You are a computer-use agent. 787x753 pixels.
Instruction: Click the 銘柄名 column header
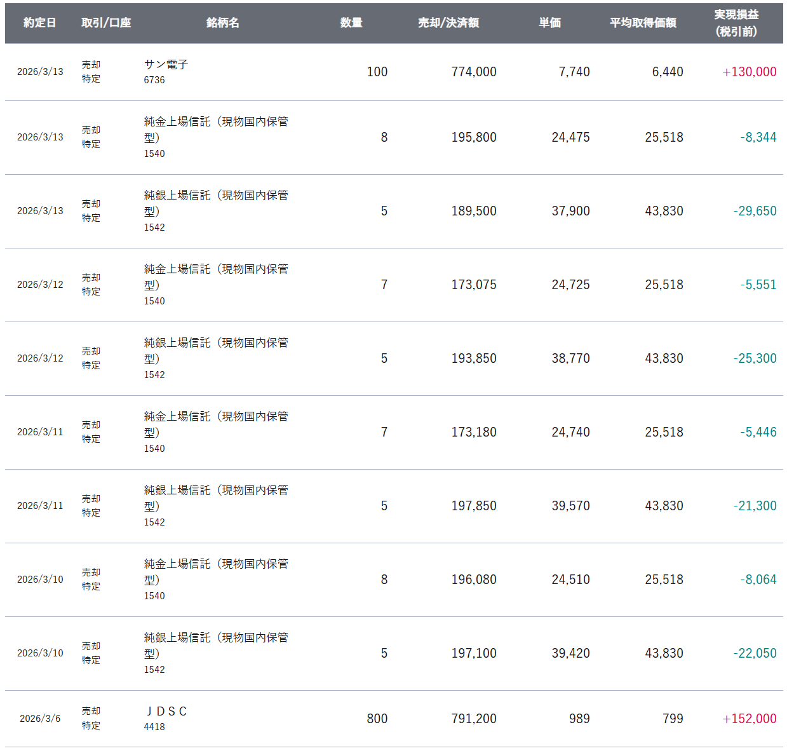[222, 23]
